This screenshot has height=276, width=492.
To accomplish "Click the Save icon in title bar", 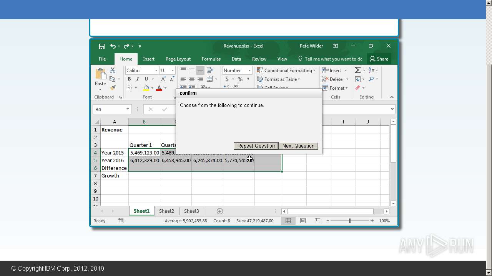I will click(x=102, y=46).
